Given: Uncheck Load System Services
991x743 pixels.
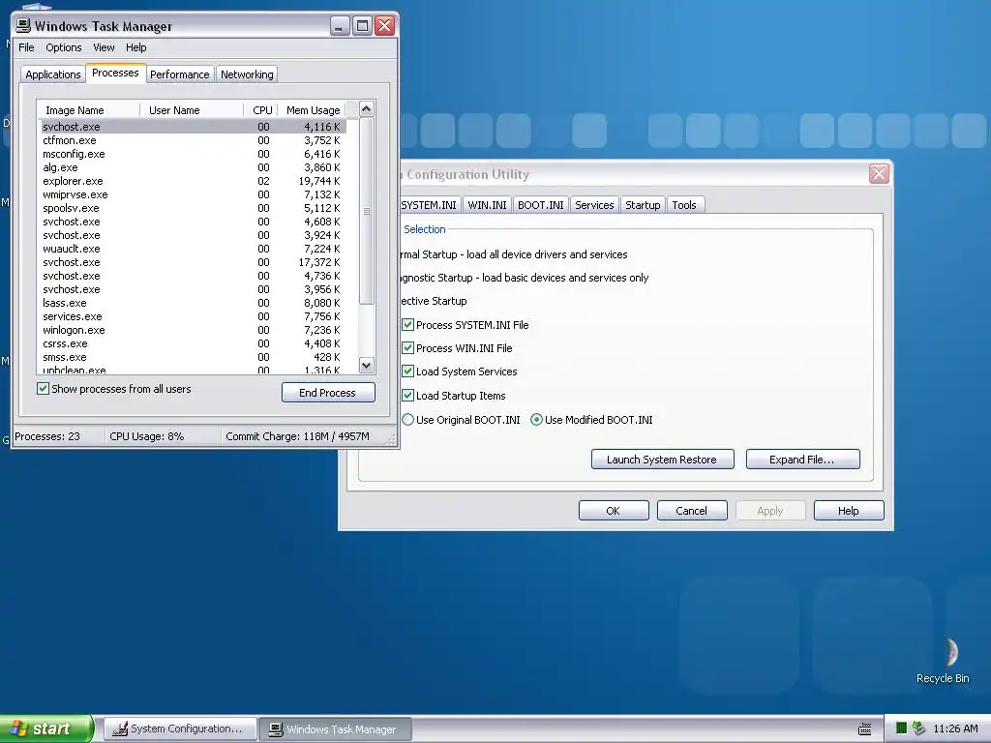Looking at the screenshot, I should tap(408, 371).
